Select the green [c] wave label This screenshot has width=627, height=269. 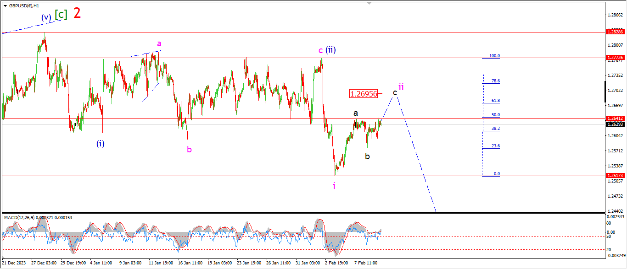61,14
